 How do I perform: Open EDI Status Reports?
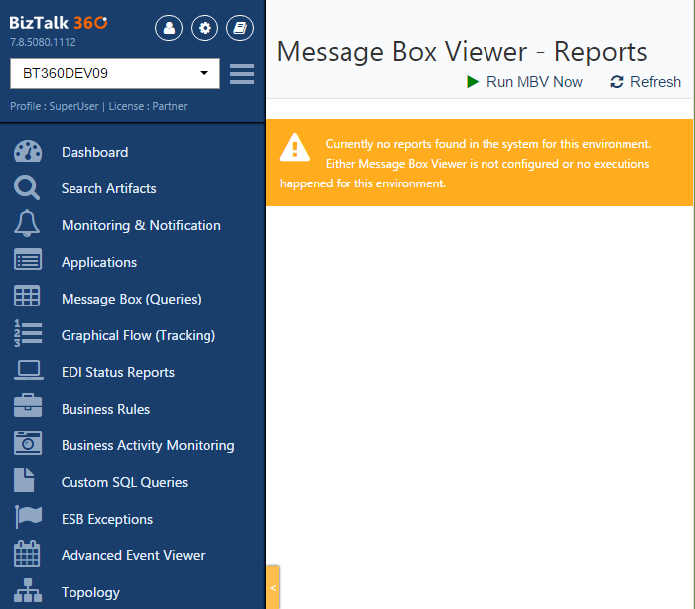pyautogui.click(x=118, y=372)
